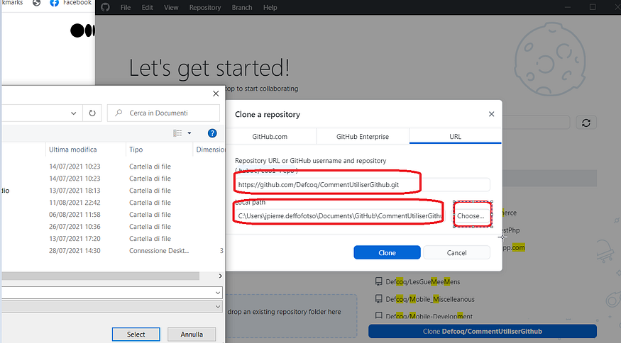
Task: Click the repo icon beside Defcoq/LesGueMeeMens
Action: coord(378,281)
